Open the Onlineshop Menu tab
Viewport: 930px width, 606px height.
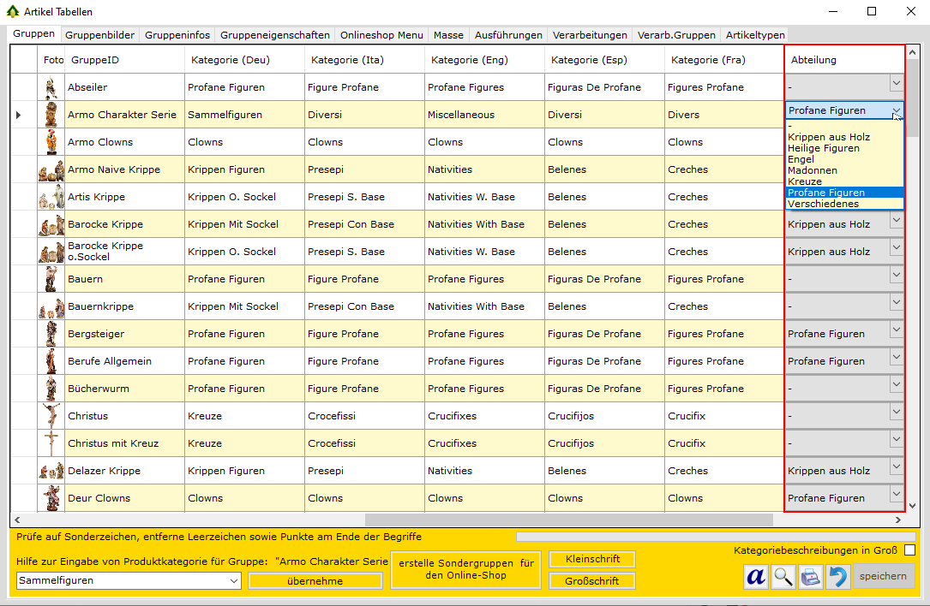(x=381, y=35)
